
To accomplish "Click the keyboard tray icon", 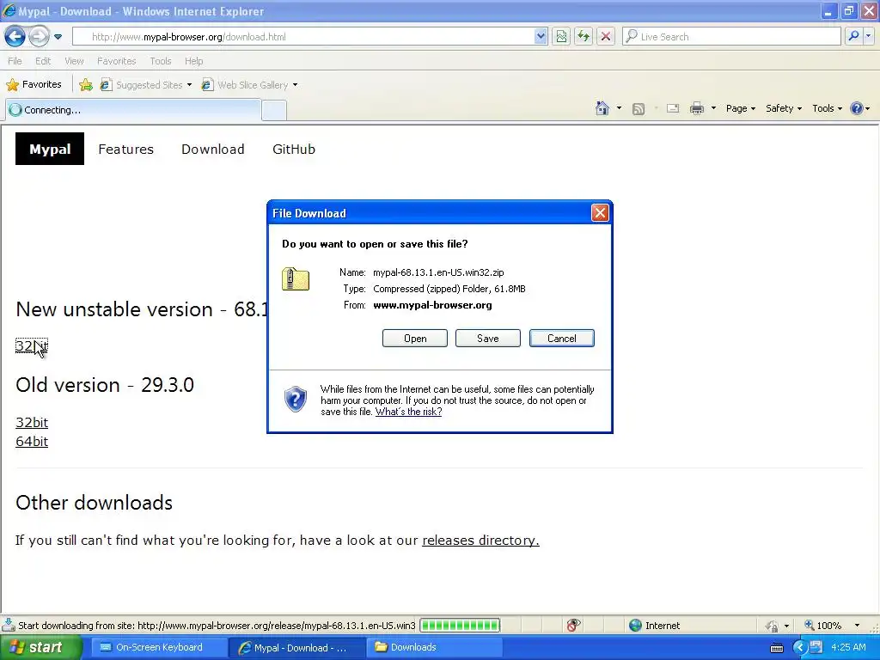I will 777,648.
